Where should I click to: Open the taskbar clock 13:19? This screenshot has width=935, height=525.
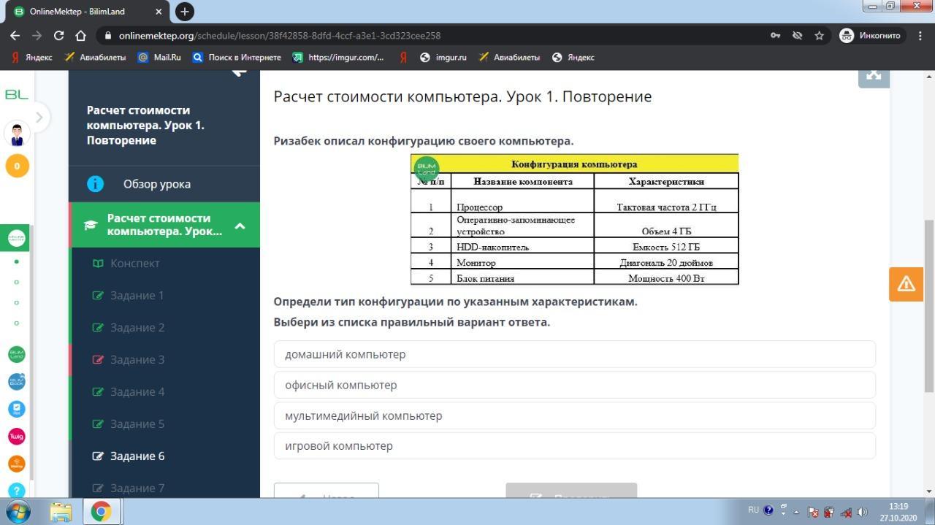pos(898,512)
